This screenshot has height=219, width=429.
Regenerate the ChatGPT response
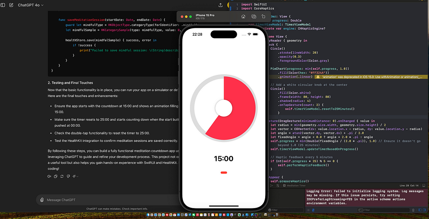pyautogui.click(x=62, y=176)
